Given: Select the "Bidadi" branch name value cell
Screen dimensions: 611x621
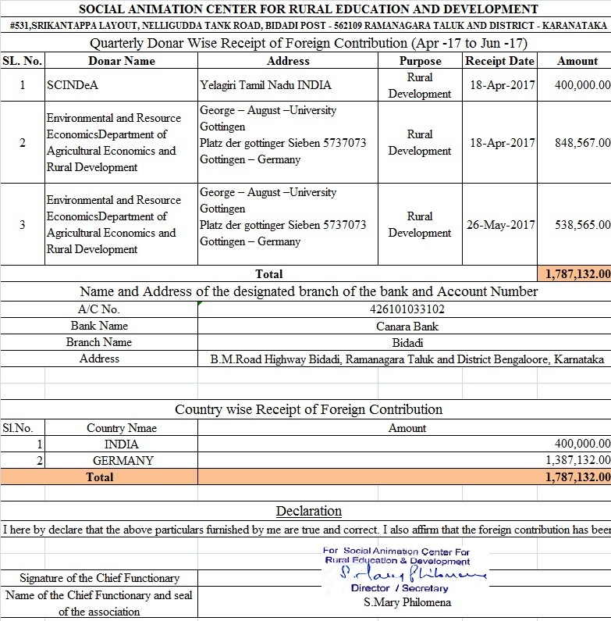Looking at the screenshot, I should click(x=403, y=342).
